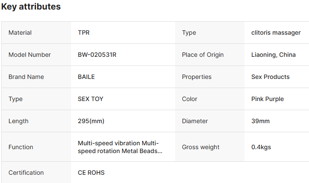The image size is (309, 183).
Task: Click the Key attributes heading
Action: (31, 7)
